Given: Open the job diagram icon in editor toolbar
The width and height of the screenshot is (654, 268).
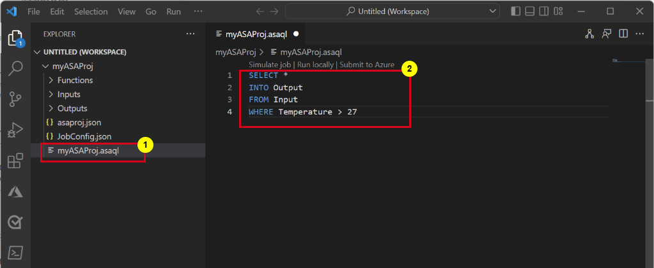Looking at the screenshot, I should (589, 34).
